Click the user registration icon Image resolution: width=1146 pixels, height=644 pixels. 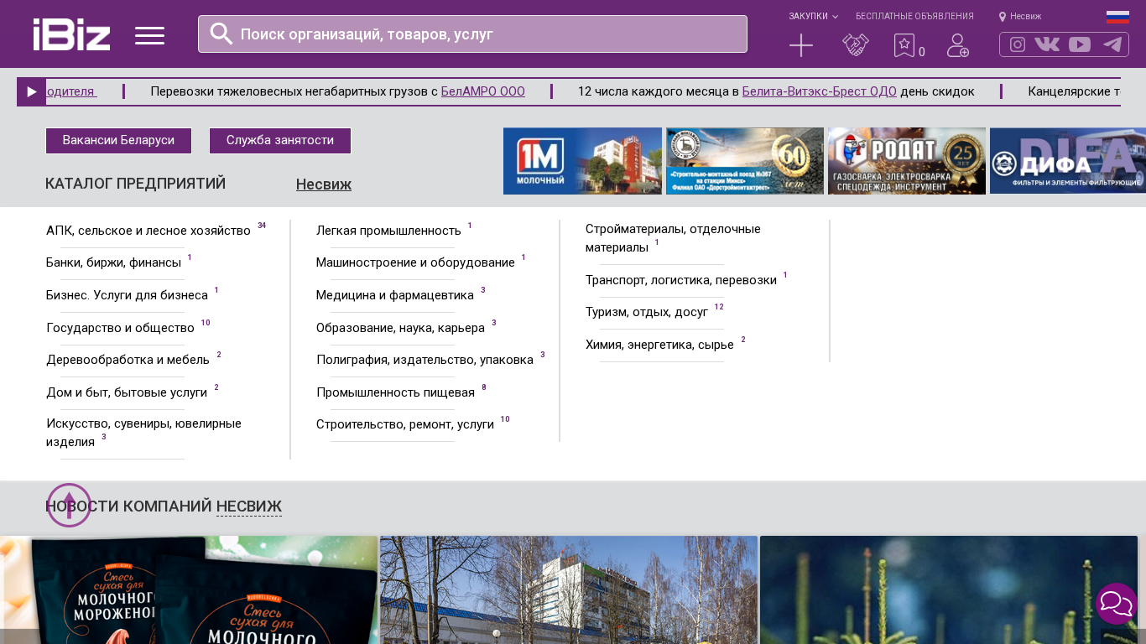click(958, 45)
